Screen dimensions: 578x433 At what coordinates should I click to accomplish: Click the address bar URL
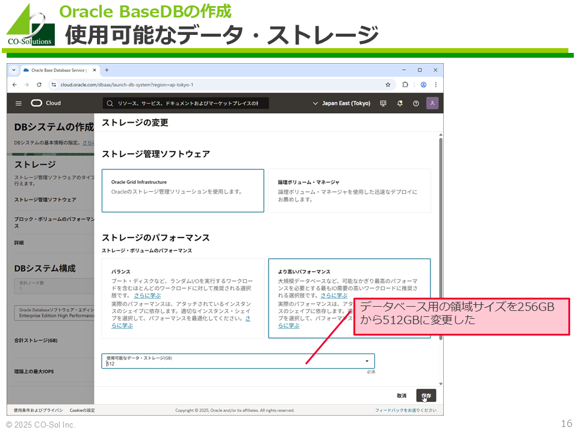[x=127, y=85]
